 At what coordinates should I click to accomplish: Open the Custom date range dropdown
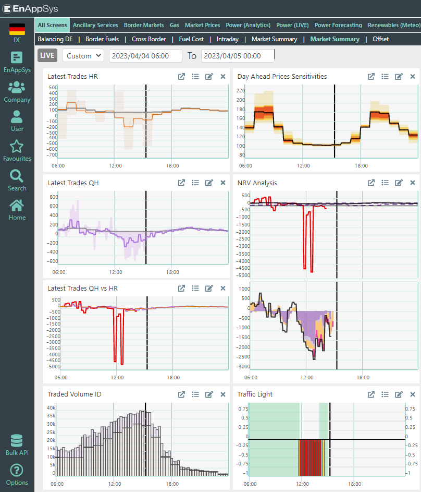(83, 55)
